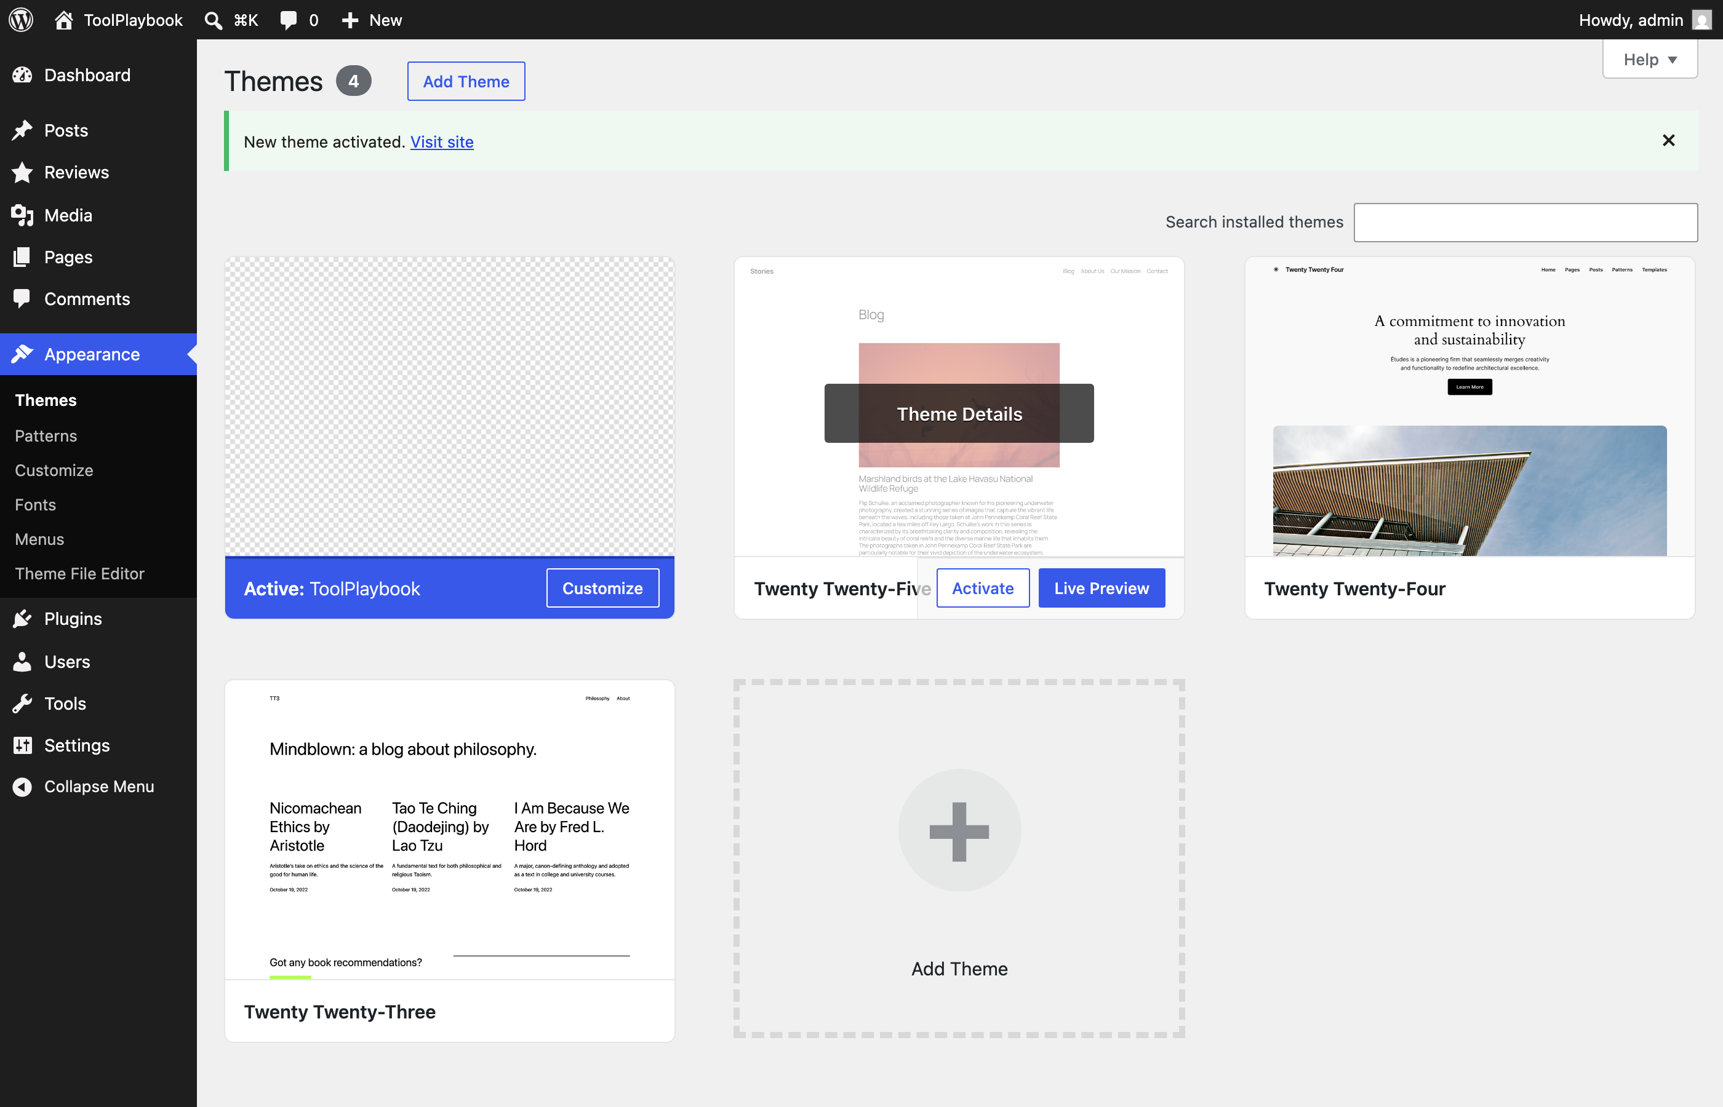Follow the Visit site link
1723x1107 pixels.
pyautogui.click(x=442, y=141)
